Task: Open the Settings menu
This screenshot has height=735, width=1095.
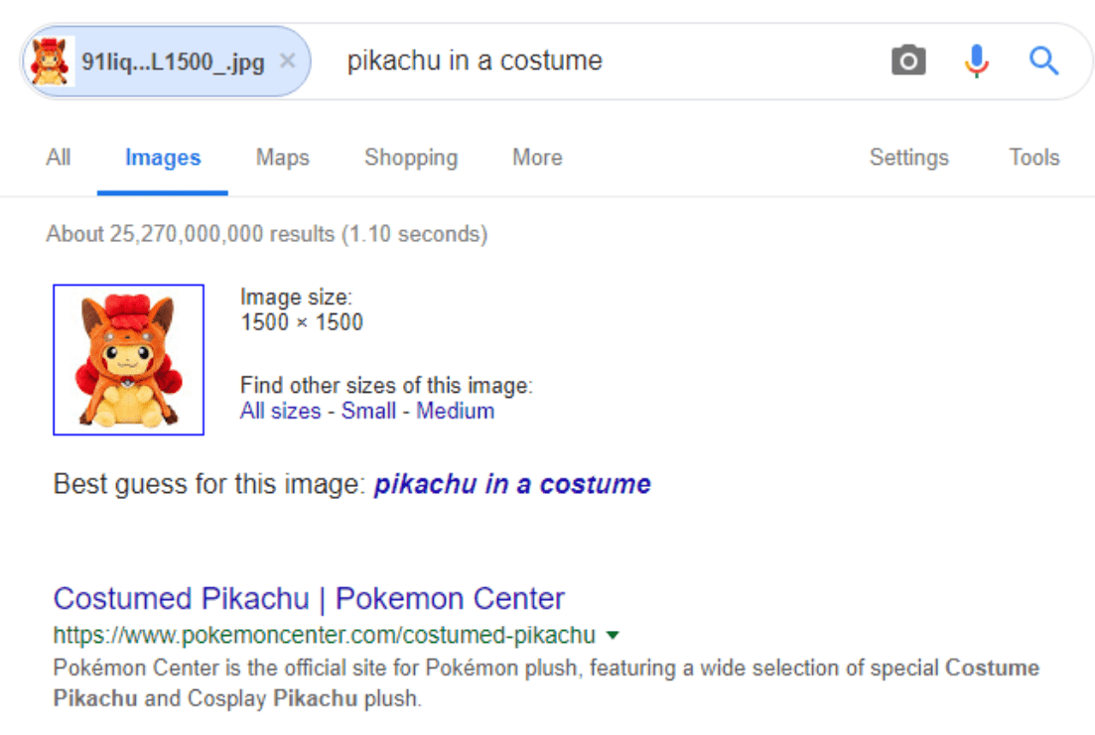Action: coord(908,158)
